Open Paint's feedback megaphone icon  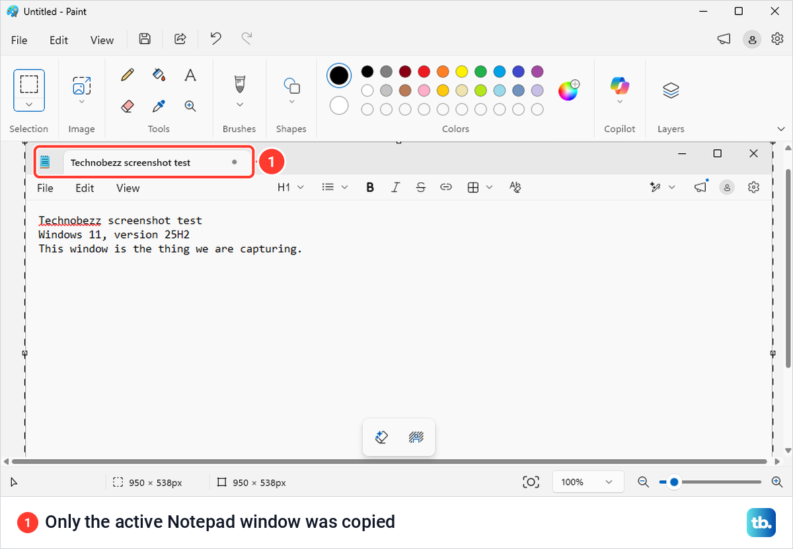(x=724, y=40)
